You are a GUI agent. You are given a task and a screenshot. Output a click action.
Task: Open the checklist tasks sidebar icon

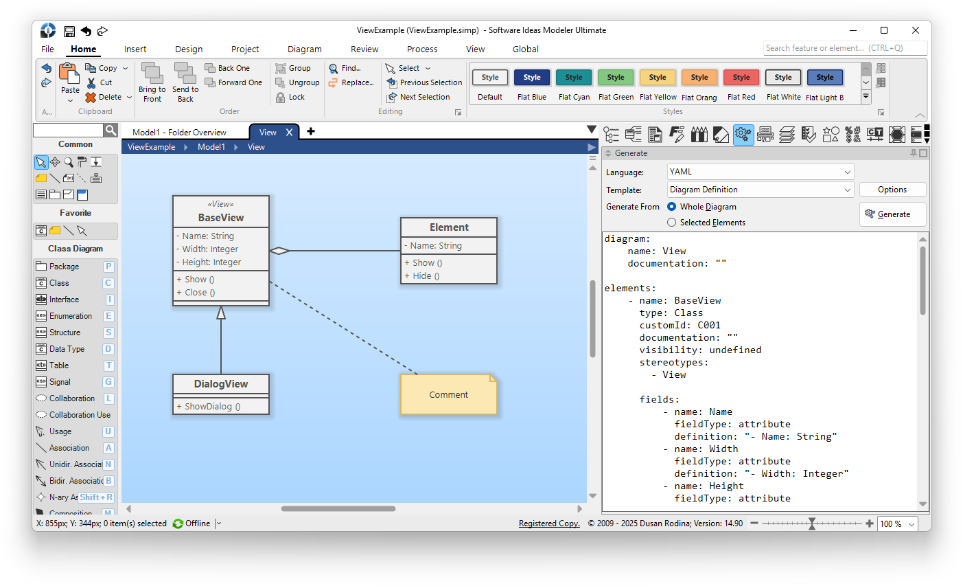809,134
